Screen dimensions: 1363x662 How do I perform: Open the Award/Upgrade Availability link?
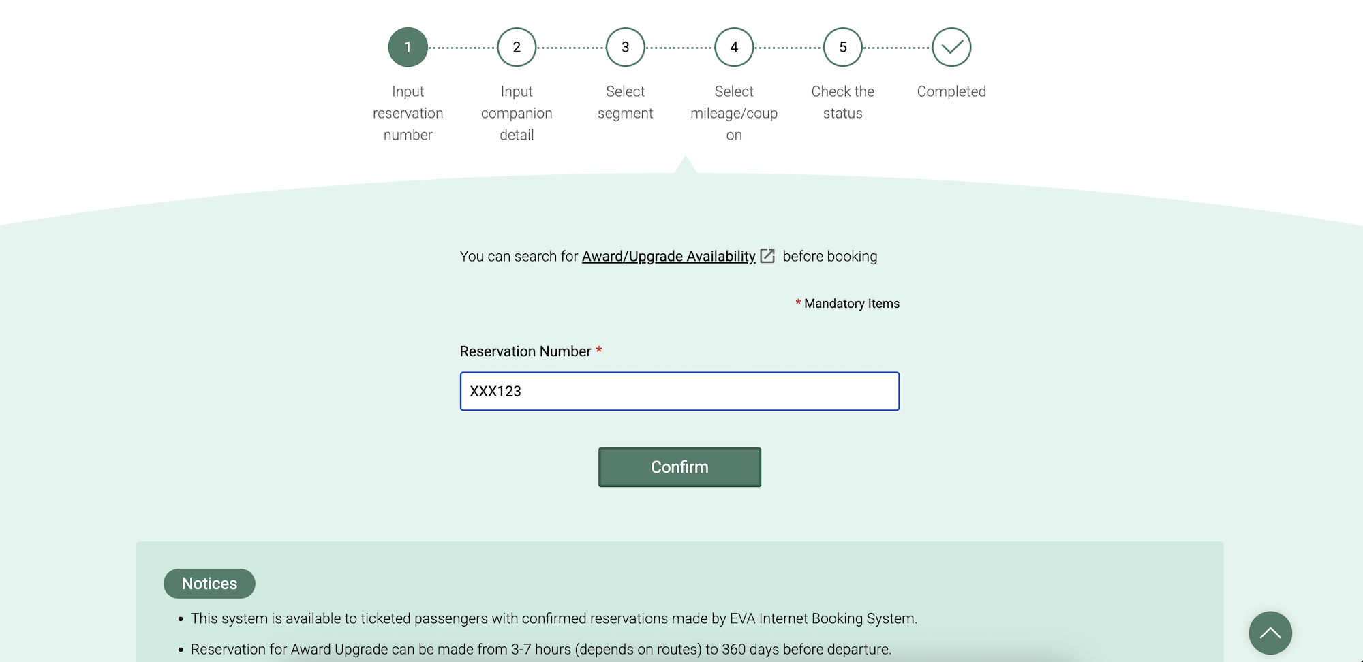coord(668,256)
